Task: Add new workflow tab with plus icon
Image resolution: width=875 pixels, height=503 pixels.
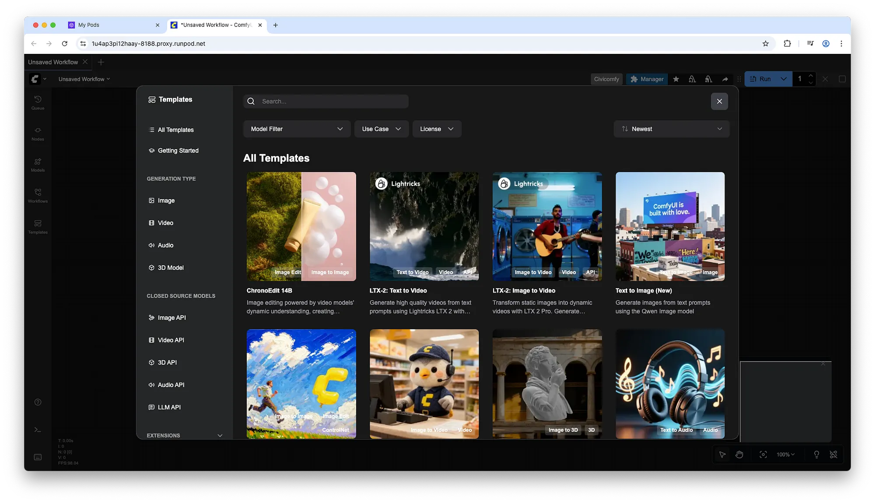Action: [101, 62]
